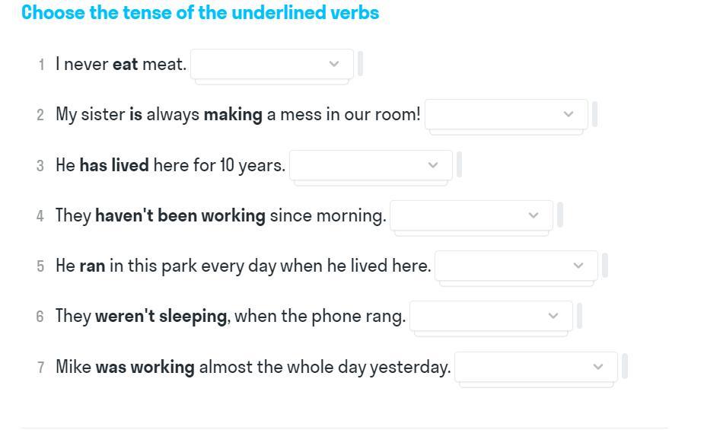The height and width of the screenshot is (430, 704).
Task: Click the bold word "eat" in sentence 1
Action: pyautogui.click(x=126, y=64)
